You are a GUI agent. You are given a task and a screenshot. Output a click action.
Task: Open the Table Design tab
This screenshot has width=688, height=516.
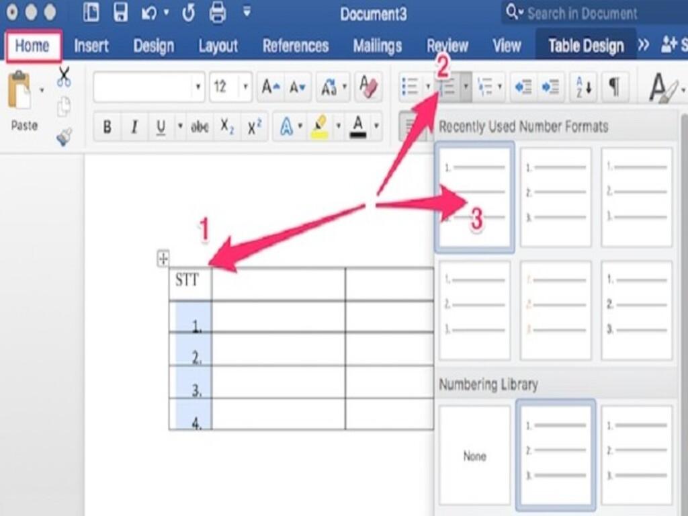585,46
